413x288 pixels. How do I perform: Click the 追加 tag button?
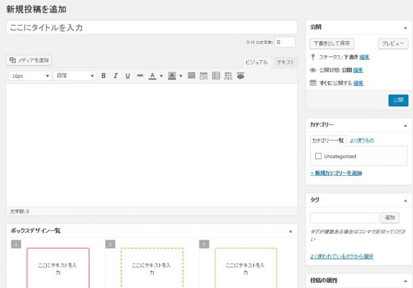click(x=390, y=218)
